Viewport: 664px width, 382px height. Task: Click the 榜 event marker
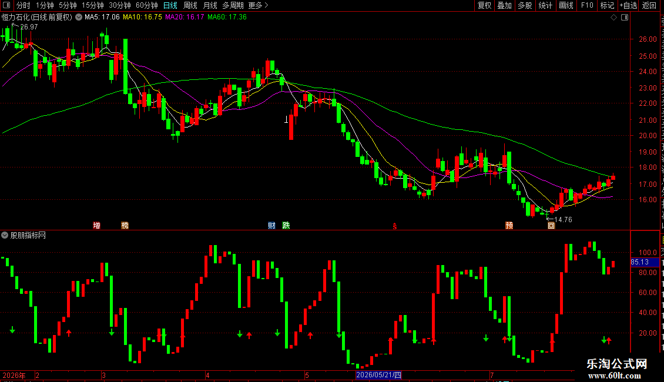click(x=125, y=225)
